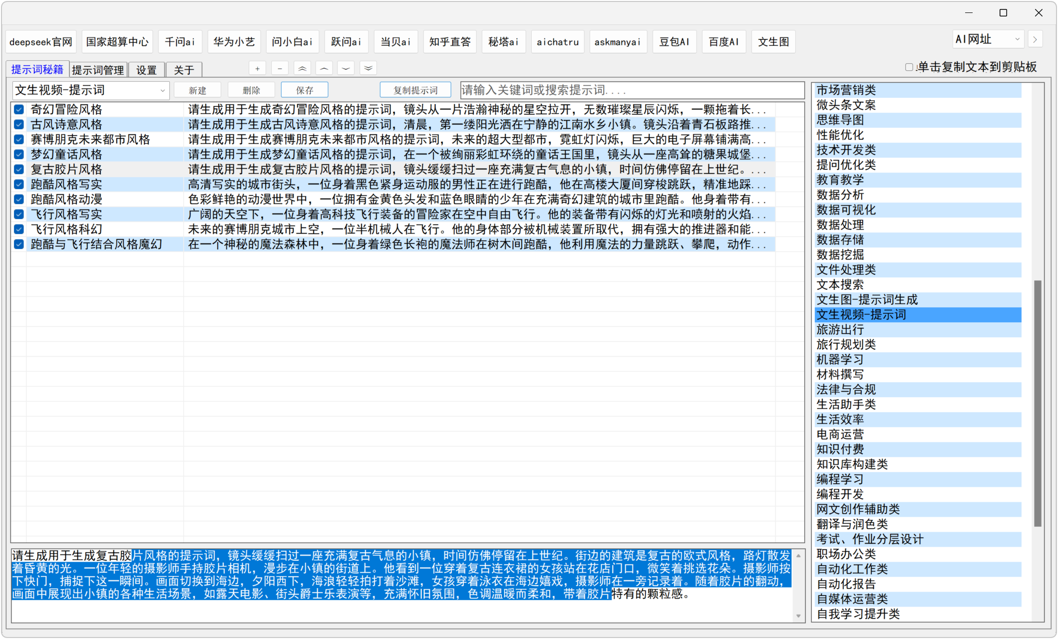Image resolution: width=1058 pixels, height=639 pixels.
Task: Open the 问小白ai shortcut
Action: (x=292, y=42)
